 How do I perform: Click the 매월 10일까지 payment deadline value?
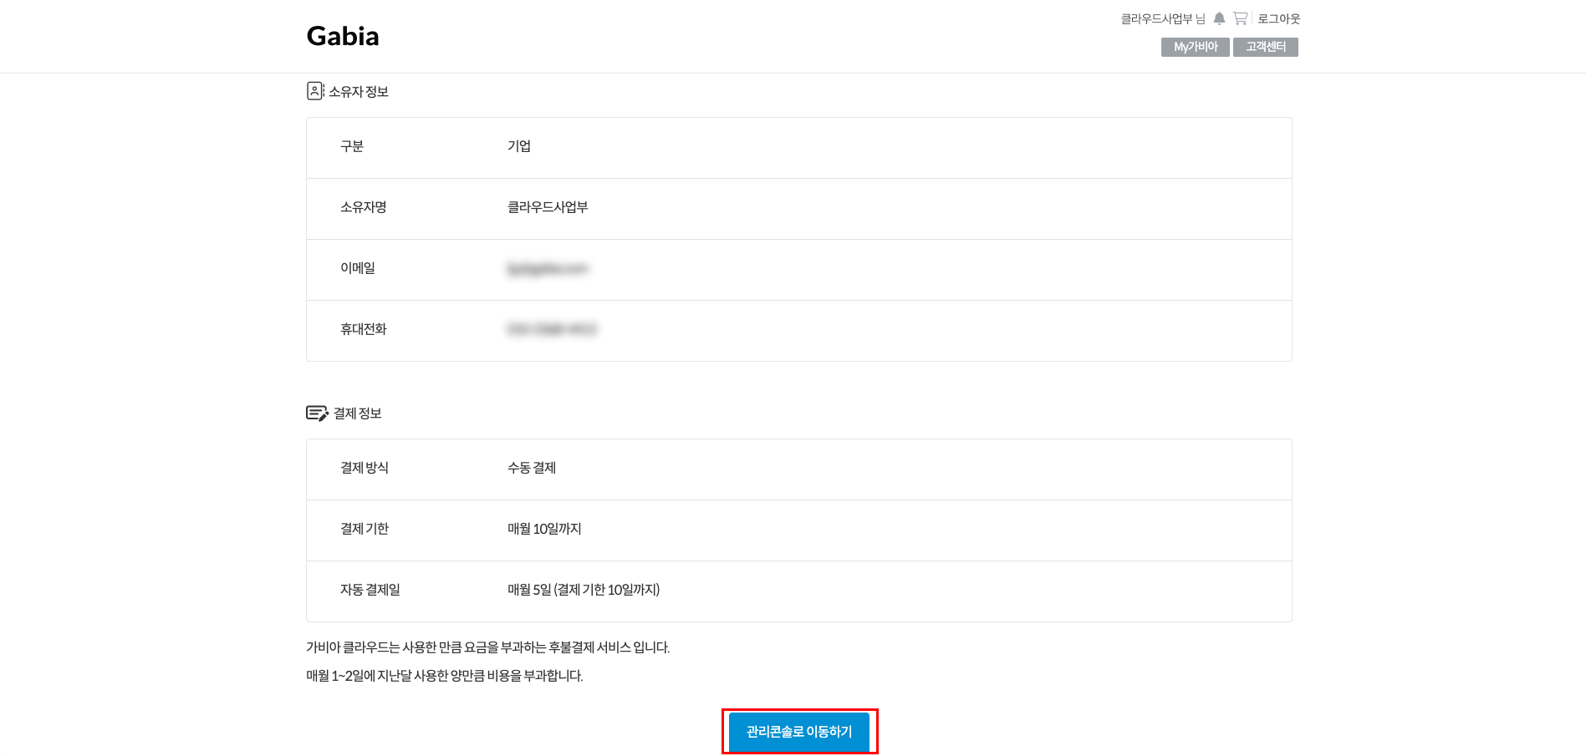click(544, 529)
